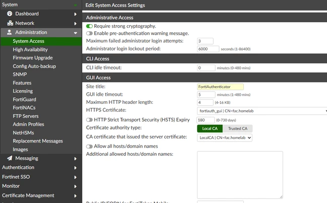This screenshot has width=327, height=203.
Task: Click the Site title field
Action: 220,87
